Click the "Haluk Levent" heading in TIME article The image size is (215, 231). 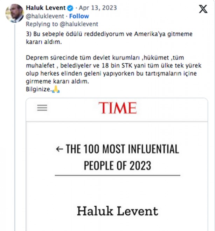point(117,211)
